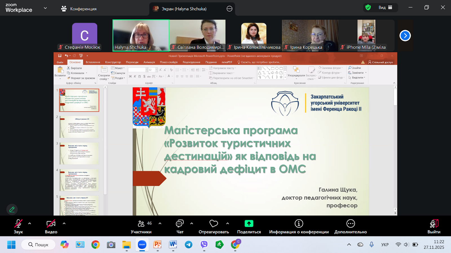Show next participants with blue arrow
Viewport: 451px width, 253px height.
(x=405, y=36)
